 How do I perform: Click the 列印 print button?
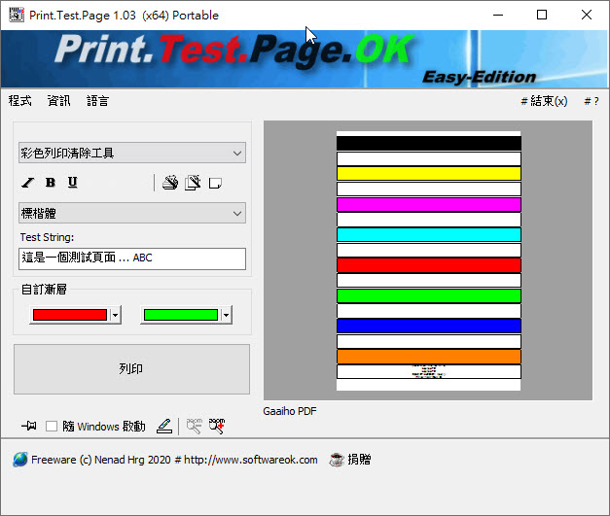(x=131, y=369)
